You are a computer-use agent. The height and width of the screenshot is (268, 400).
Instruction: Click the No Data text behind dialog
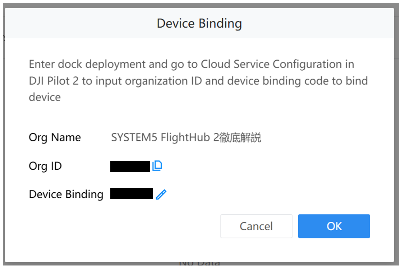pyautogui.click(x=199, y=264)
